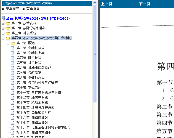Click folder icon of 第二章 故障诊断和排除
Screen dimensions: 174x138
8,28
